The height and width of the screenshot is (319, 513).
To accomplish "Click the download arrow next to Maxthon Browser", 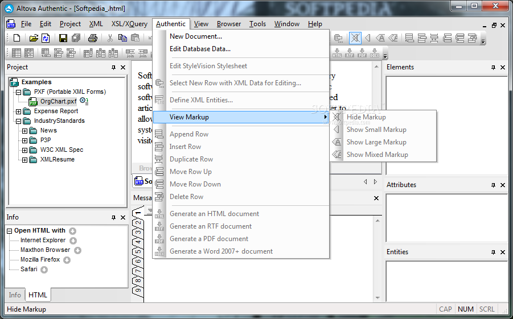I will point(77,250).
